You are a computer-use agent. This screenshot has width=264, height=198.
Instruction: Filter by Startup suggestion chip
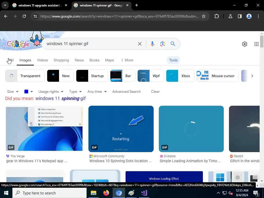(92, 76)
